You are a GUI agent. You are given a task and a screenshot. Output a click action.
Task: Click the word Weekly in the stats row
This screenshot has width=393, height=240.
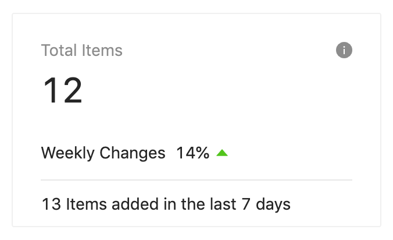point(67,153)
